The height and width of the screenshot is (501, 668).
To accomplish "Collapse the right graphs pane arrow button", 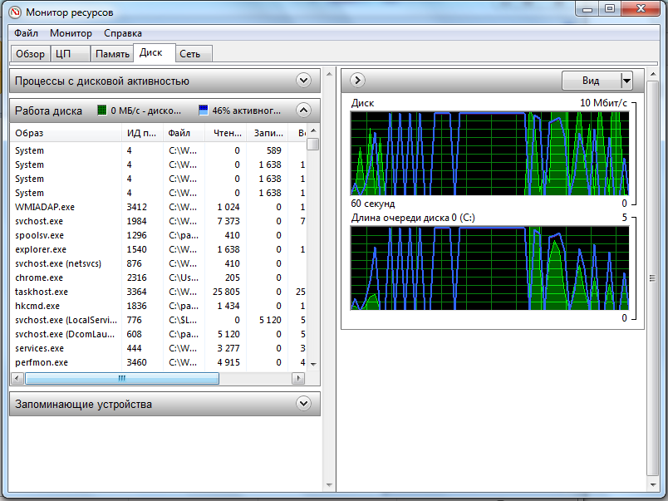I will (x=358, y=81).
